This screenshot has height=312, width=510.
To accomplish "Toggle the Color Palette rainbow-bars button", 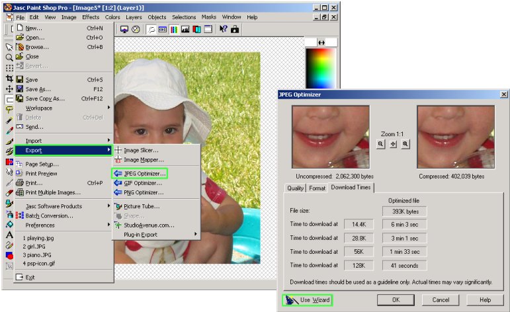I will coord(174,30).
